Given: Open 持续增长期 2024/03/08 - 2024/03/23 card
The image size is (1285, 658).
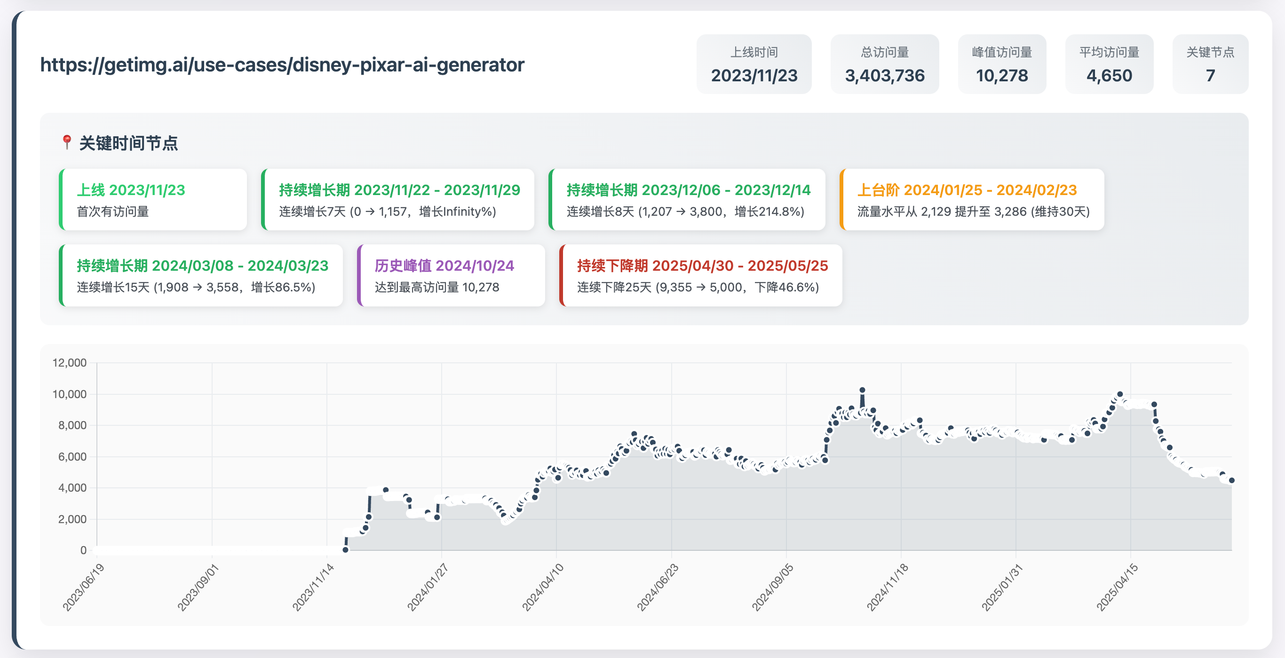Looking at the screenshot, I should (201, 275).
